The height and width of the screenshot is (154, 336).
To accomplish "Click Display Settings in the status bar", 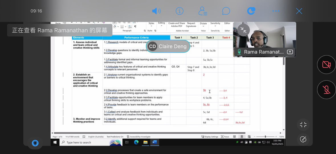I will 210,137.
